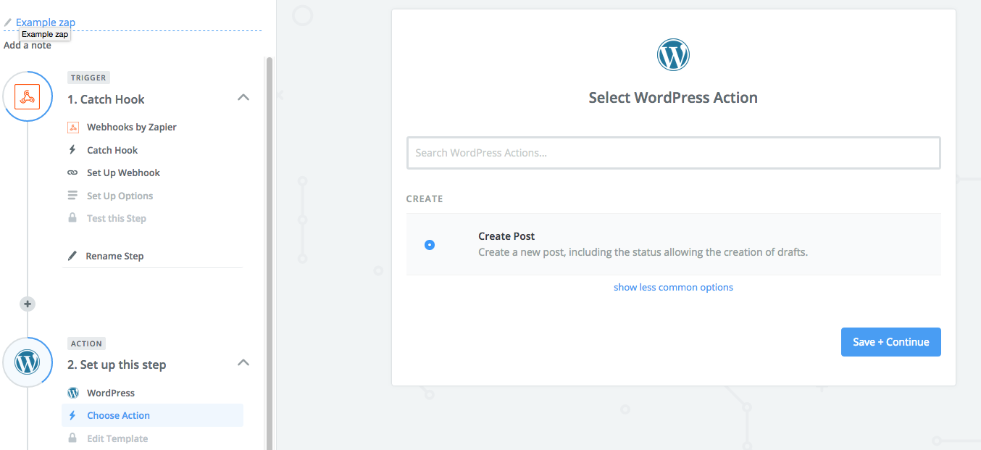Click the lock icon for Test this Step
This screenshot has width=981, height=450.
pyautogui.click(x=72, y=218)
